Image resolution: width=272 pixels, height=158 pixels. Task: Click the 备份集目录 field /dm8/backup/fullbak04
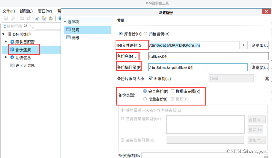(198, 67)
